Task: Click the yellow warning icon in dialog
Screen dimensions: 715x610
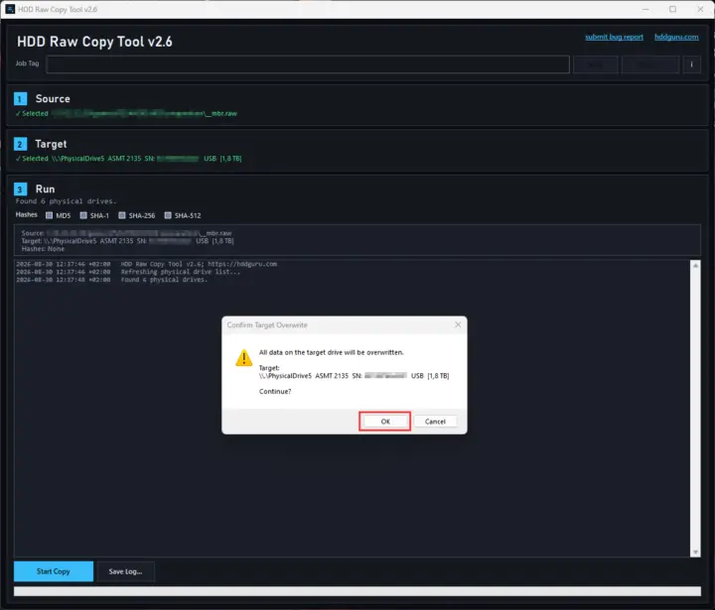Action: pyautogui.click(x=244, y=358)
